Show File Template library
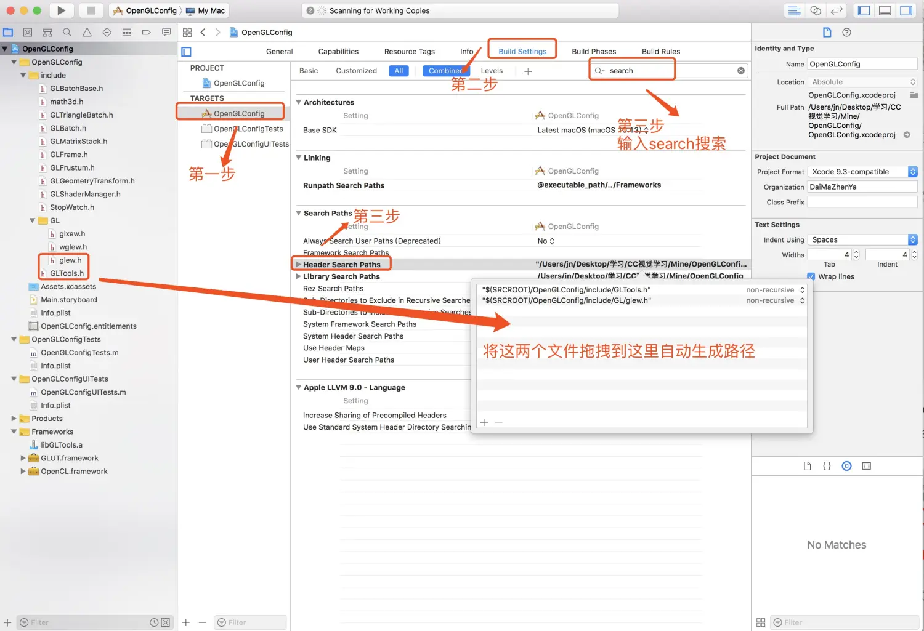The image size is (924, 631). pos(808,466)
